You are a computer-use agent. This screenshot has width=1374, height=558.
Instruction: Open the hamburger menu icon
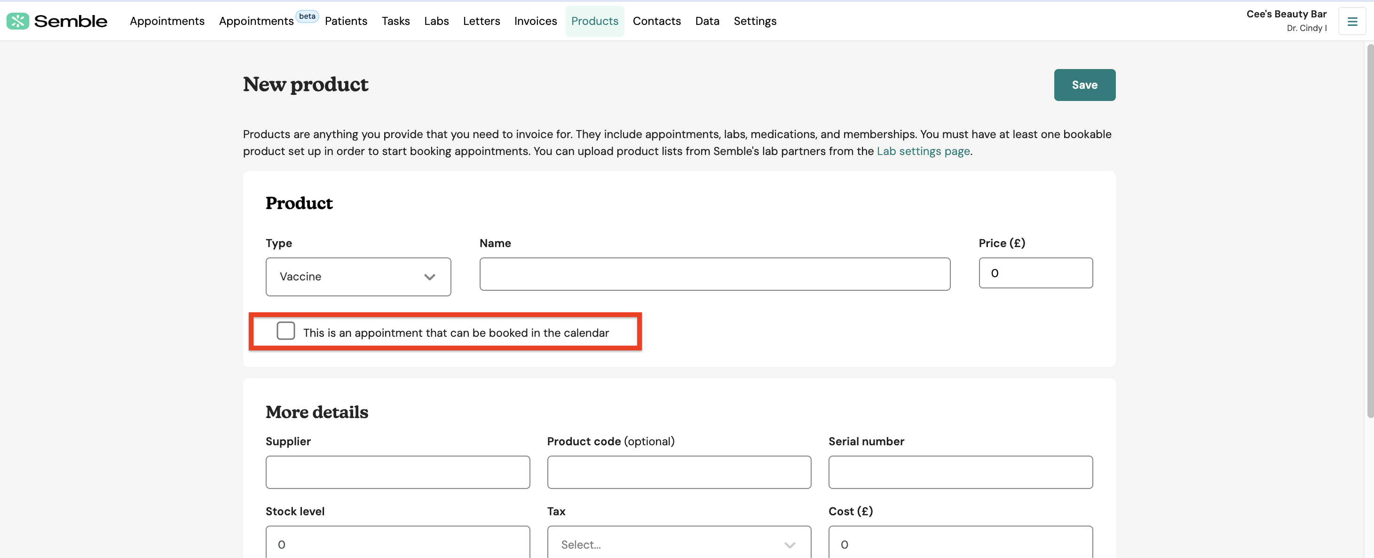(1351, 21)
